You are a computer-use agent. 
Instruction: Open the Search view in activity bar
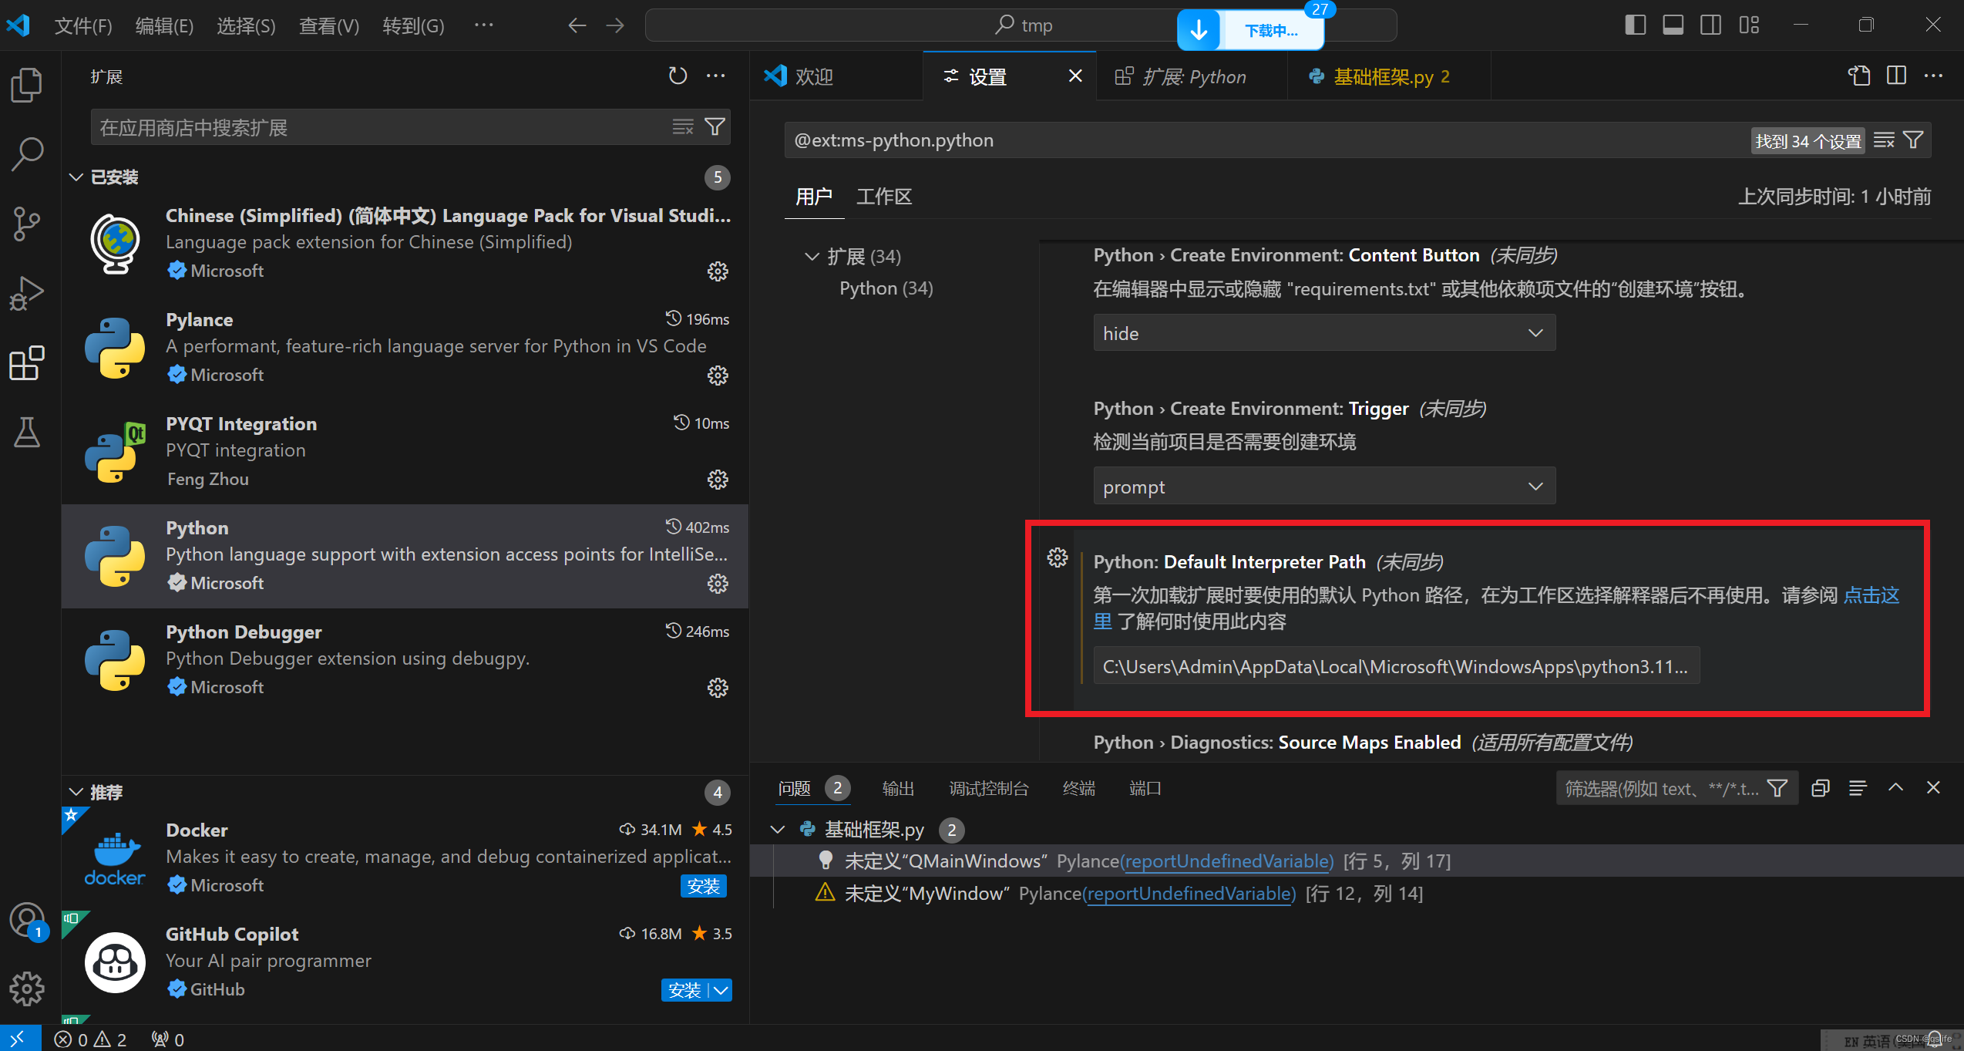coord(27,153)
